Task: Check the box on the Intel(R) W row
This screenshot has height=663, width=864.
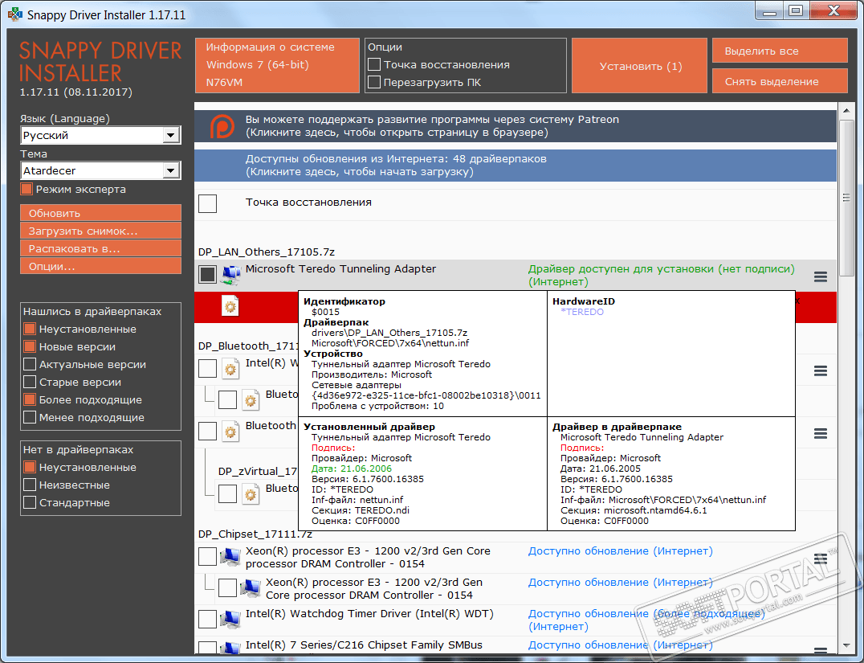Action: pos(208,368)
